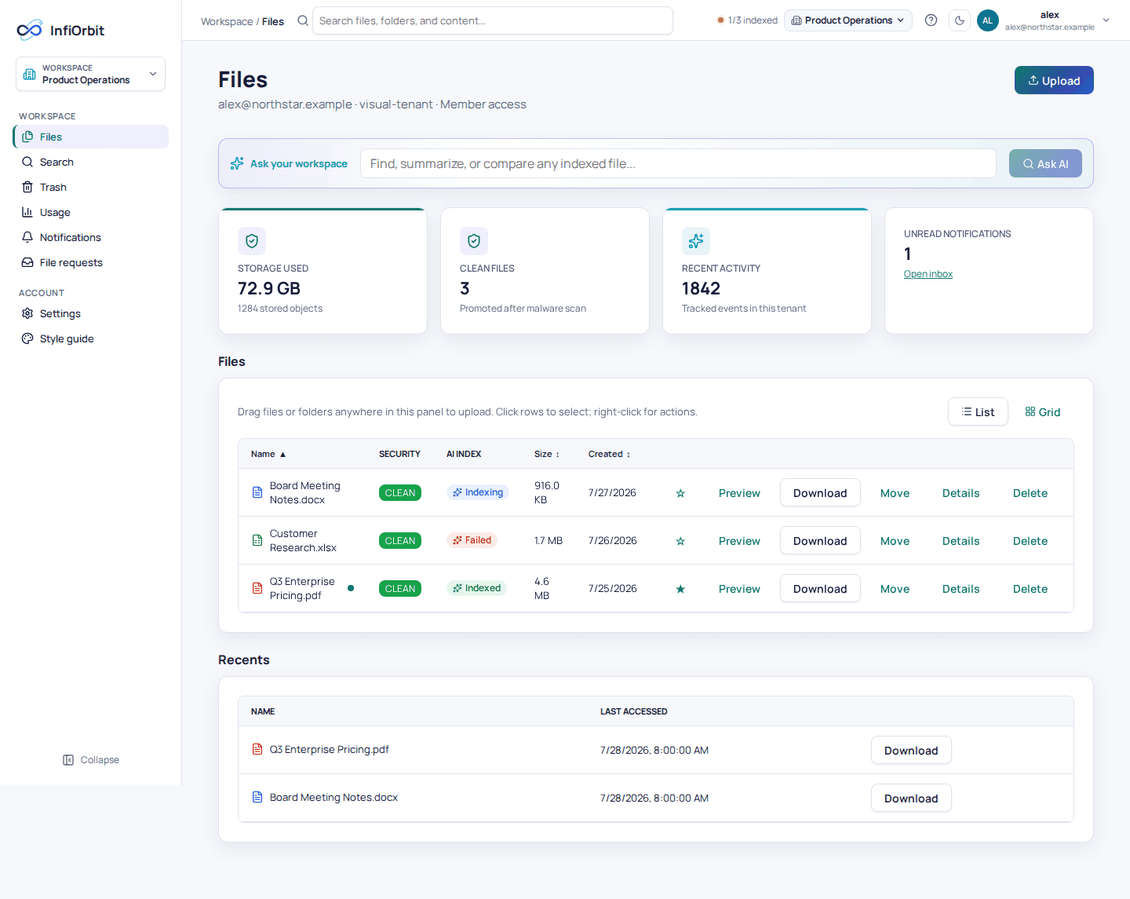
Task: Open the help question-mark icon
Action: coord(931,20)
